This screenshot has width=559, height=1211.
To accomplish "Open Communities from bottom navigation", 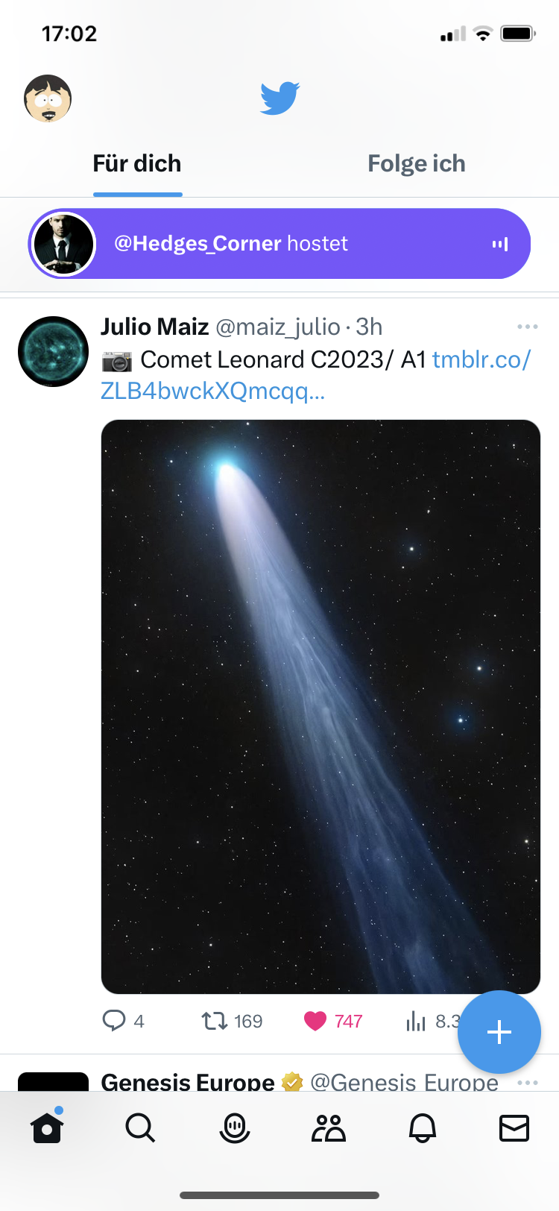I will click(x=328, y=1128).
